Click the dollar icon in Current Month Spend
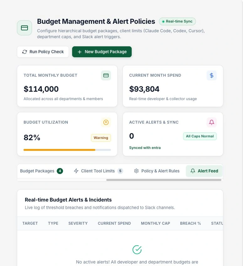This screenshot has width=243, height=266. coord(212,75)
